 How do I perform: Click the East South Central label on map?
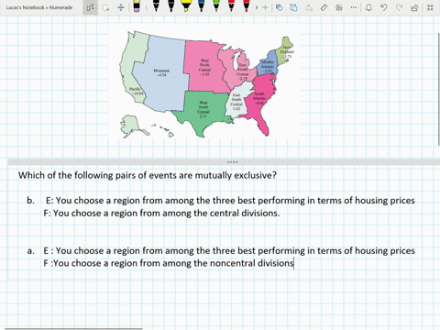(236, 102)
